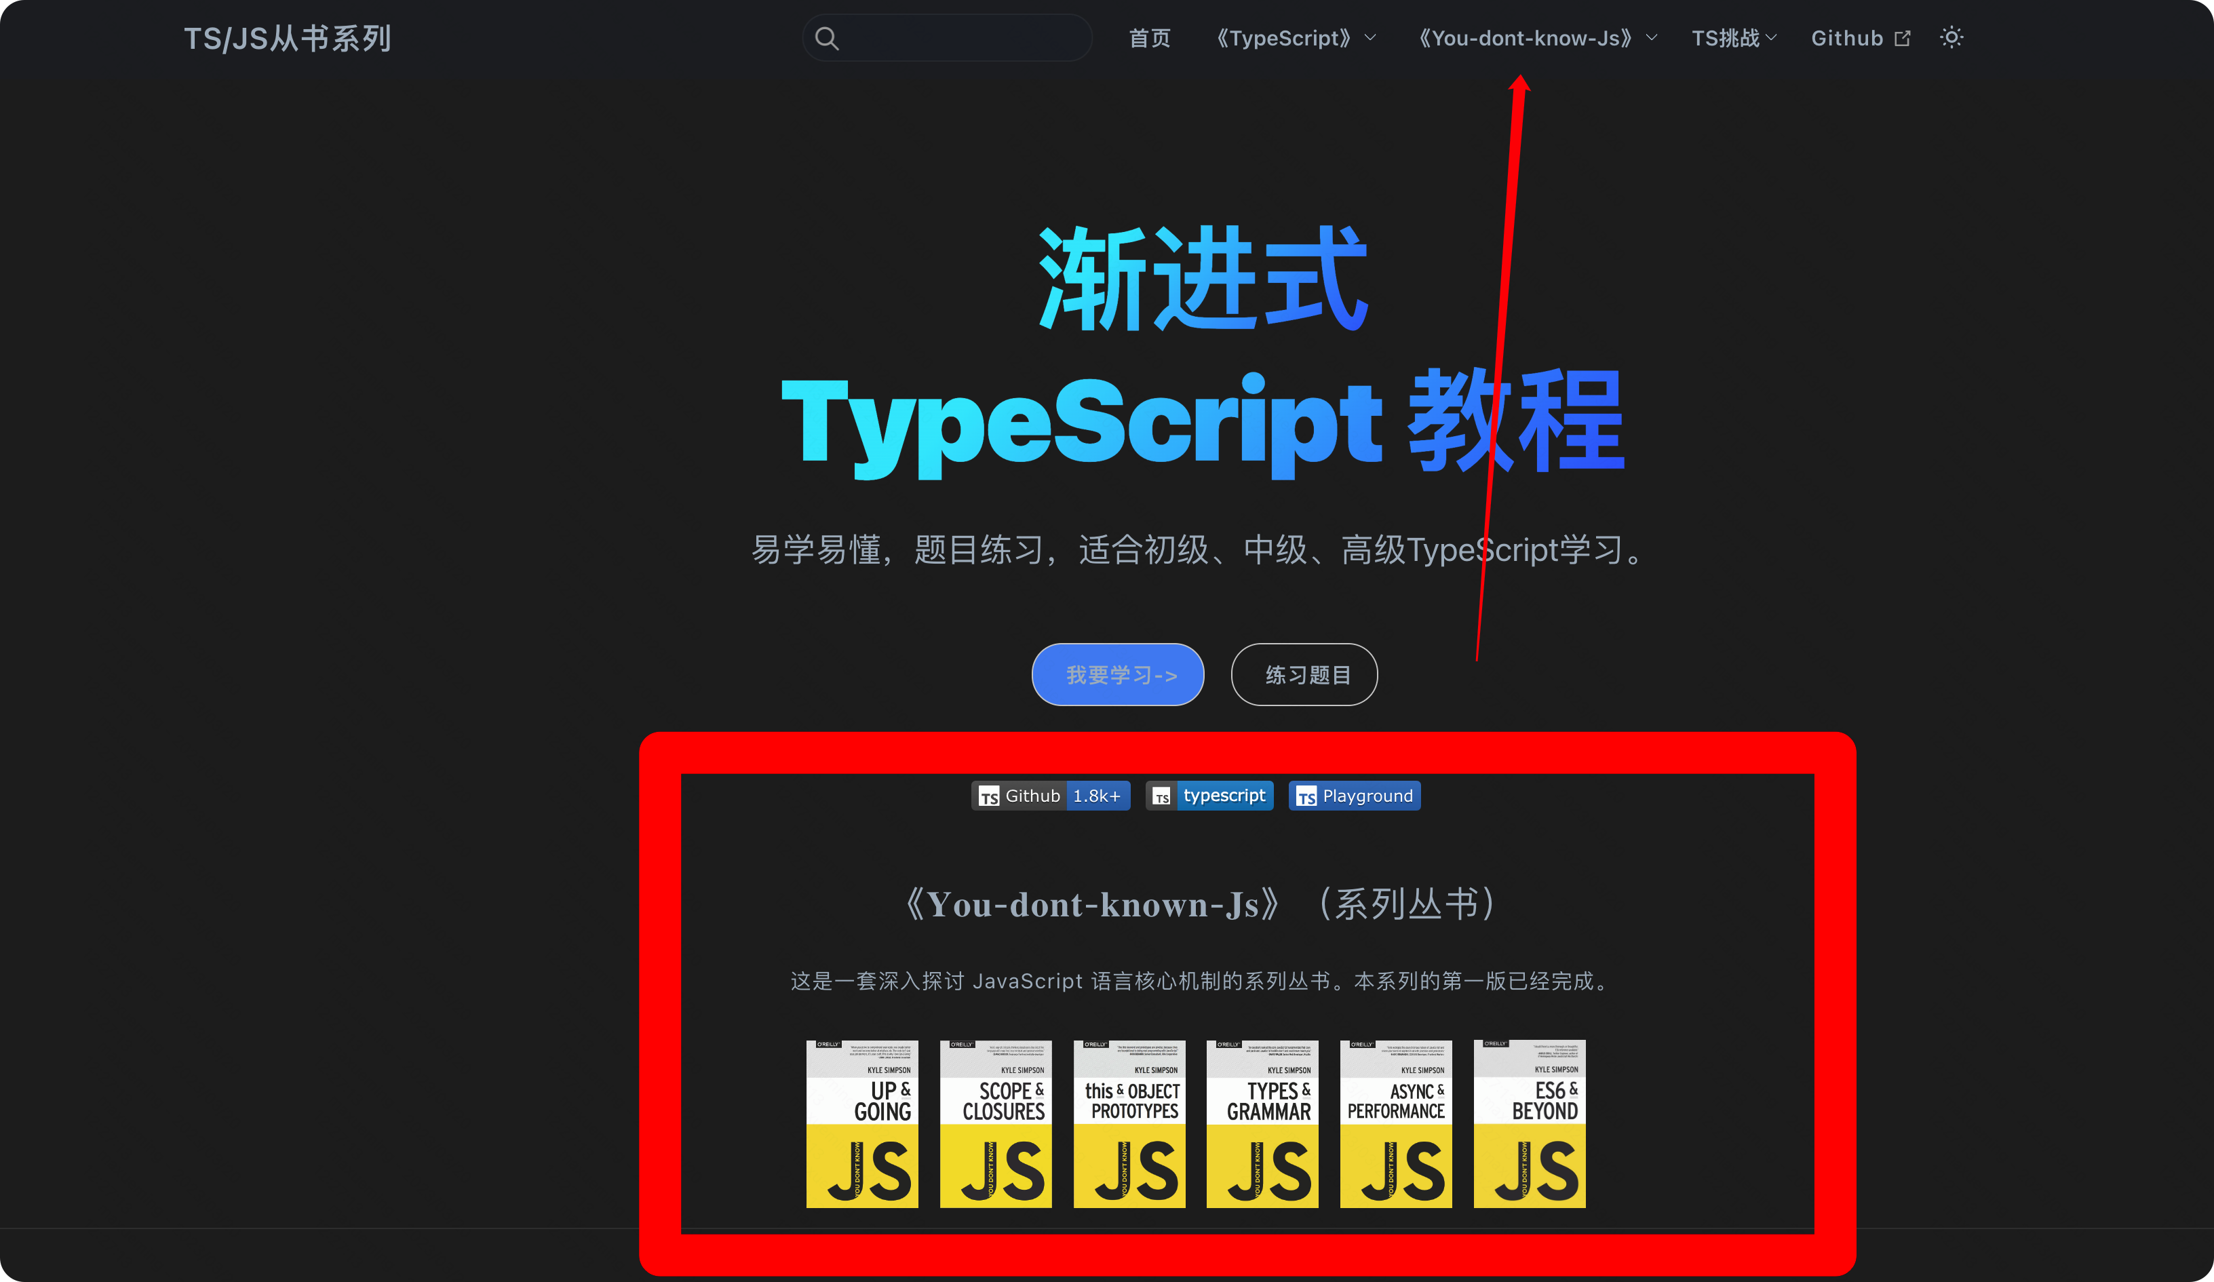Open the typescript badge
Viewport: 2214px width, 1282px height.
coord(1210,795)
